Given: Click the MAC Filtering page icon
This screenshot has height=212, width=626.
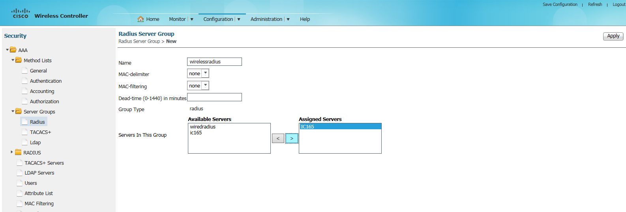Looking at the screenshot, I should (x=20, y=203).
